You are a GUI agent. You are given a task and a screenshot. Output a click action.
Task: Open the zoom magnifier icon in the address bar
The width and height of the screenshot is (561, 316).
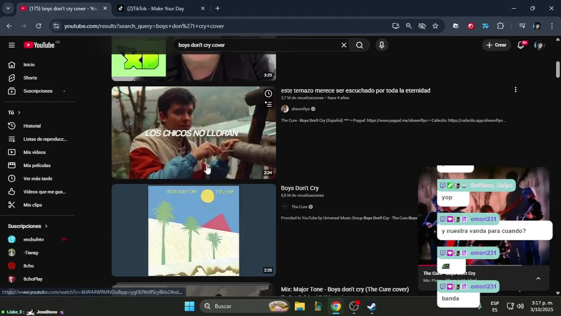409,26
